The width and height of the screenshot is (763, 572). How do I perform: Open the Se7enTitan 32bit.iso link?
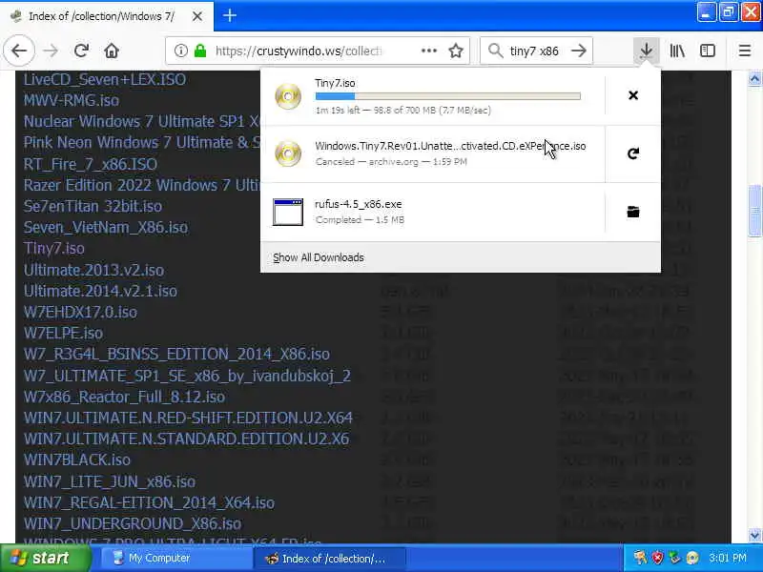(x=93, y=206)
